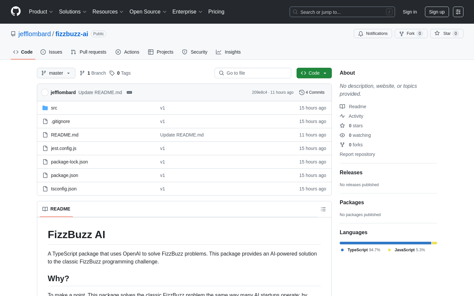Open the Pricing page

click(216, 12)
